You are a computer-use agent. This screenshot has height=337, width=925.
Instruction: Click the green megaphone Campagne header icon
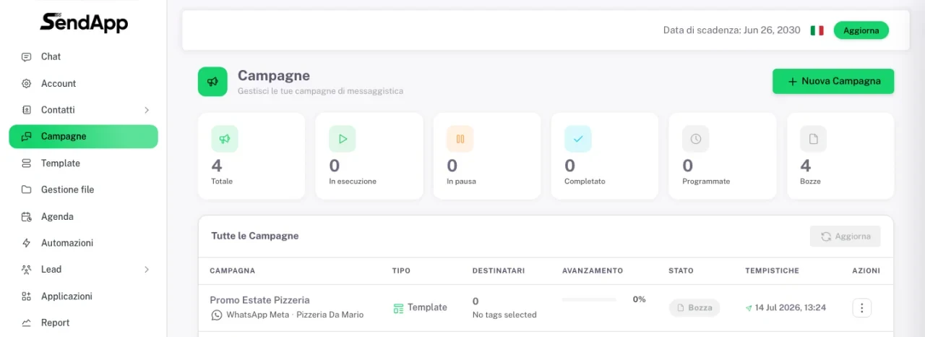pyautogui.click(x=212, y=82)
